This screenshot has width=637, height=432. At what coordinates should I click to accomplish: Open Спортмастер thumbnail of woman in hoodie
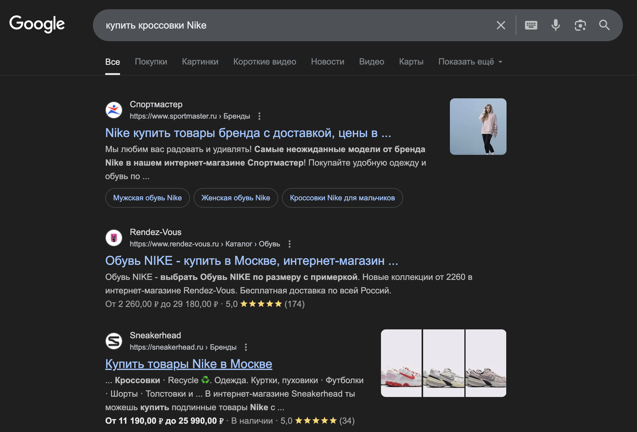pyautogui.click(x=478, y=127)
